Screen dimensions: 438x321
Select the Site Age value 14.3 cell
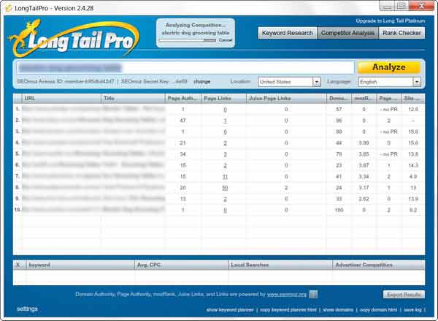(x=413, y=165)
